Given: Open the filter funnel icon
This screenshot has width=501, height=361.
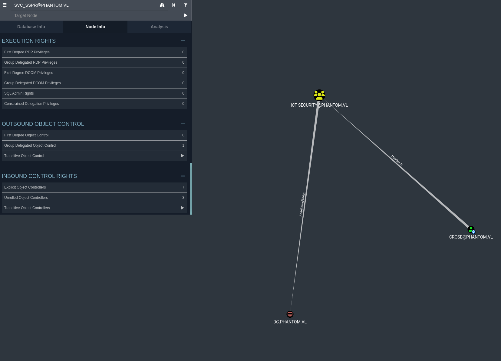Looking at the screenshot, I should point(186,5).
